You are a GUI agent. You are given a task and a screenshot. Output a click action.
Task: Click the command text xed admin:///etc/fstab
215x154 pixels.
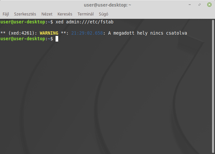click(84, 22)
